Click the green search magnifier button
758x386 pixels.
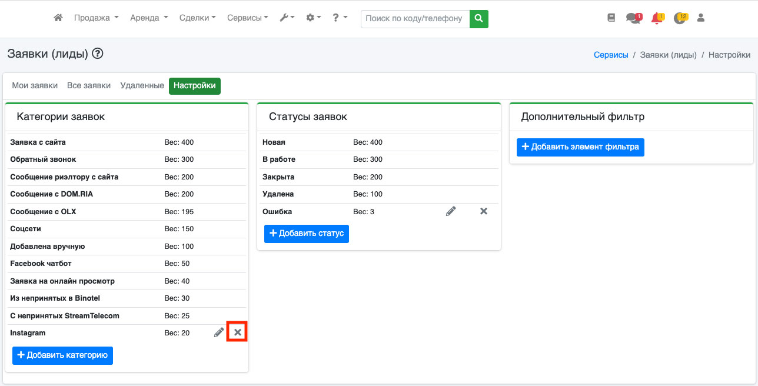coord(479,18)
